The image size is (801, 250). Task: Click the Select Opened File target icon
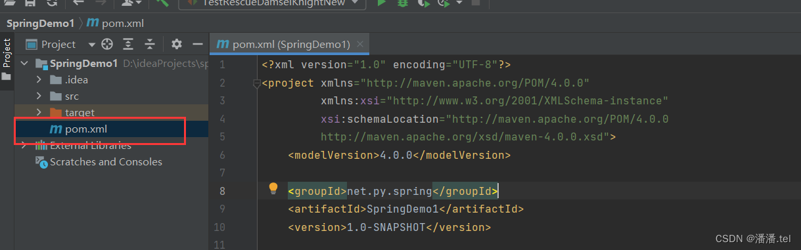tap(107, 44)
